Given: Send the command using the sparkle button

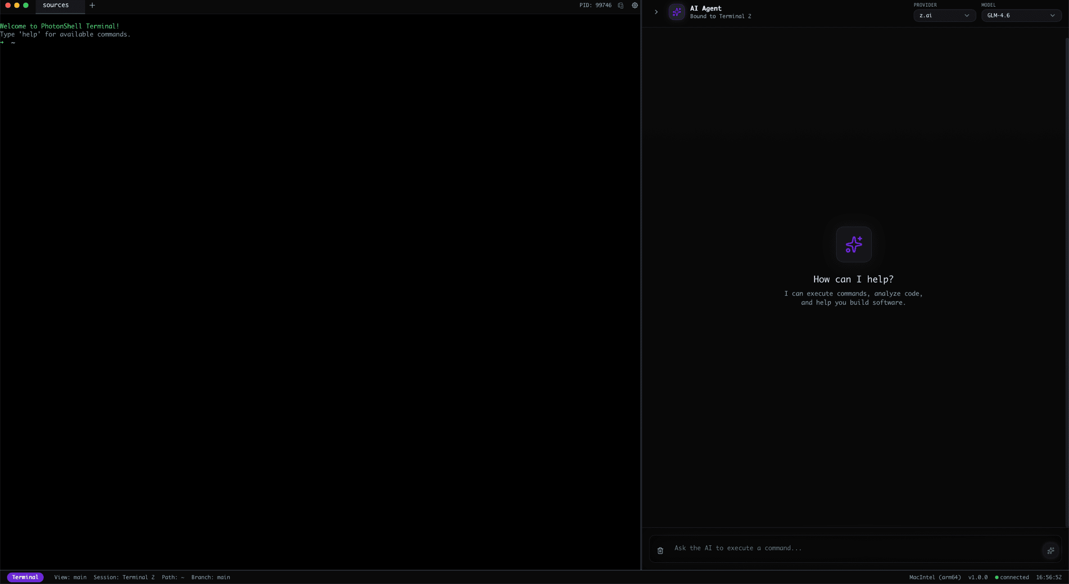Looking at the screenshot, I should point(1051,551).
